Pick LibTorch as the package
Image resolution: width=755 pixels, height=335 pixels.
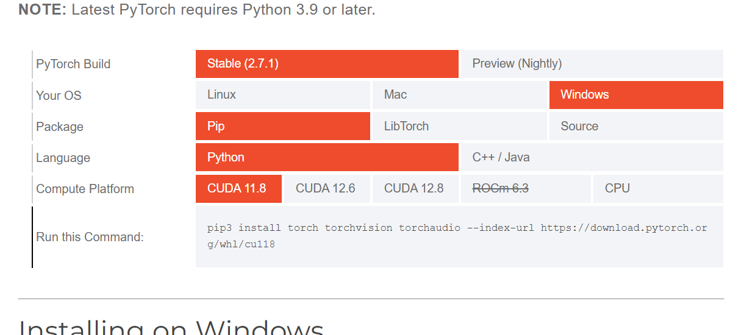(460, 126)
